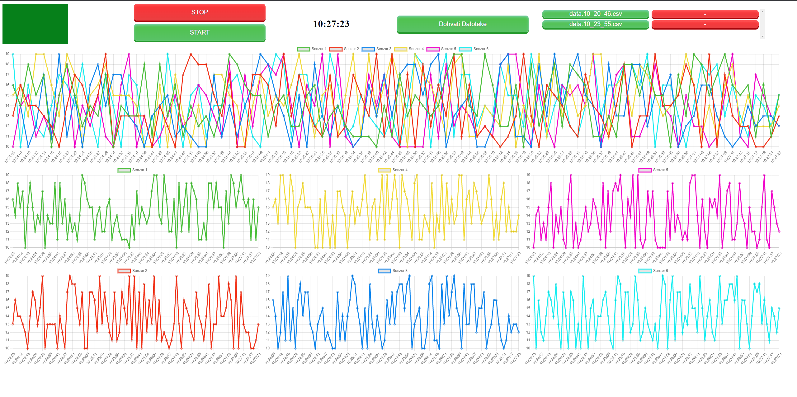Open the data.10_20_46.csv file entry
This screenshot has height=397, width=797.
(595, 14)
